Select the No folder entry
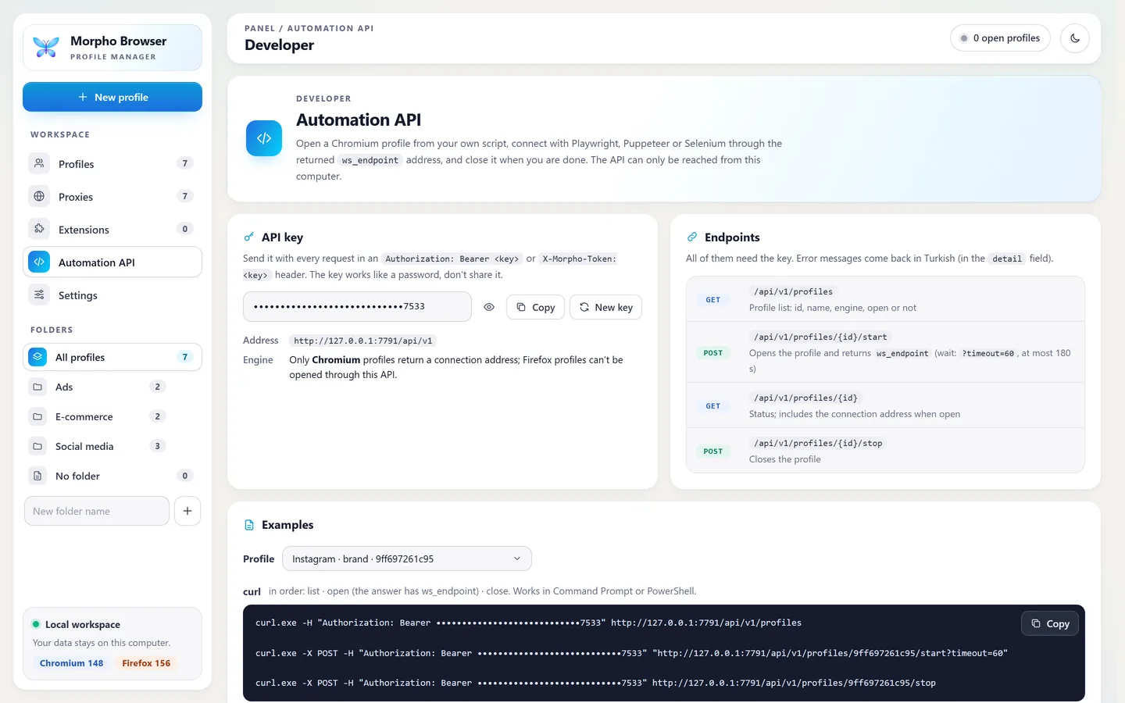The height and width of the screenshot is (703, 1125). click(112, 476)
